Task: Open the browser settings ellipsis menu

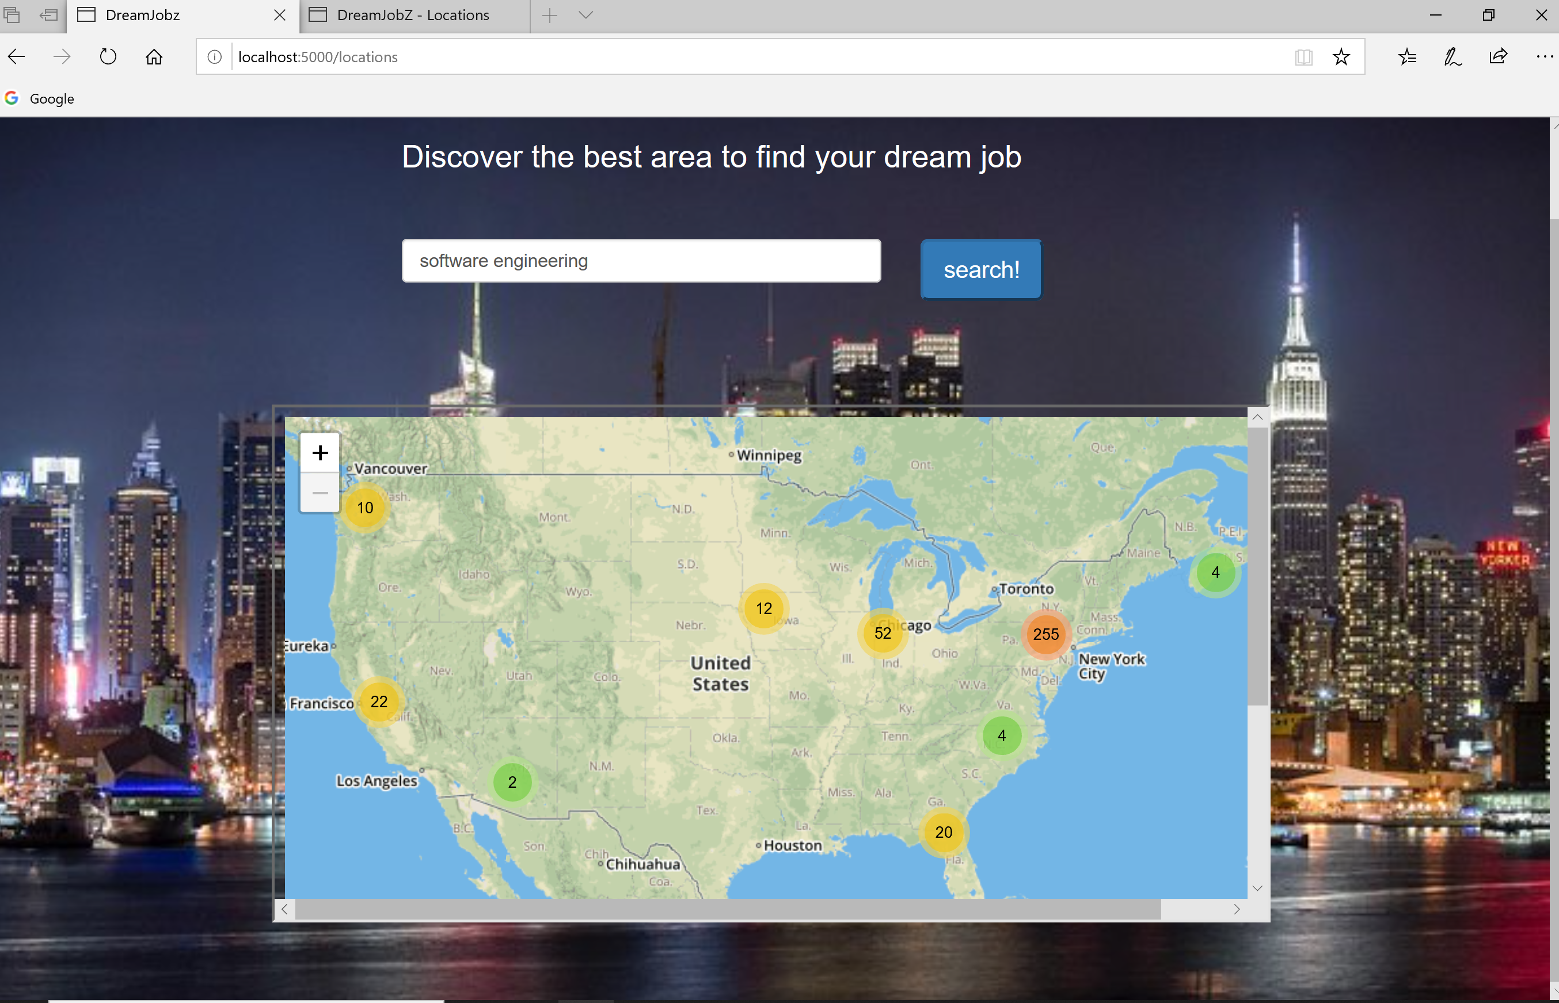Action: click(x=1543, y=58)
